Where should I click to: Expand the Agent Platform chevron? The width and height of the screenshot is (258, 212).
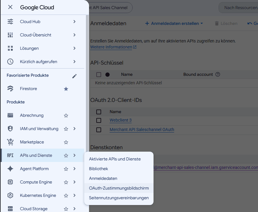pos(74,169)
